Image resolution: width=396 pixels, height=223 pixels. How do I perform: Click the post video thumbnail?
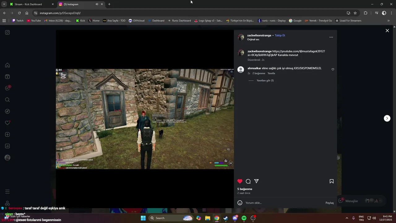pos(145,119)
